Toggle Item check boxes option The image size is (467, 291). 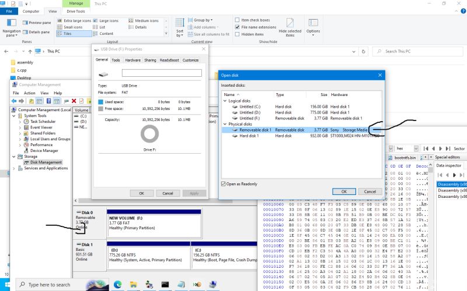(237, 20)
